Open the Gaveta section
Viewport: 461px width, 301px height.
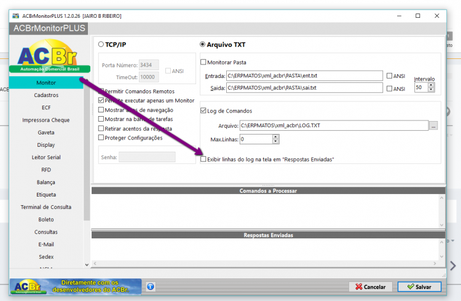46,133
